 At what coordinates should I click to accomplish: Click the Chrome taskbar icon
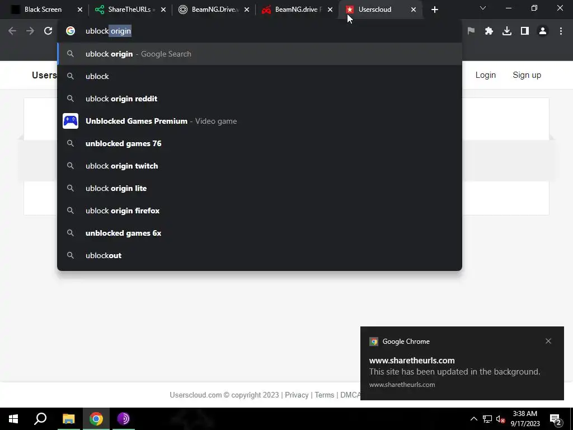[96, 419]
